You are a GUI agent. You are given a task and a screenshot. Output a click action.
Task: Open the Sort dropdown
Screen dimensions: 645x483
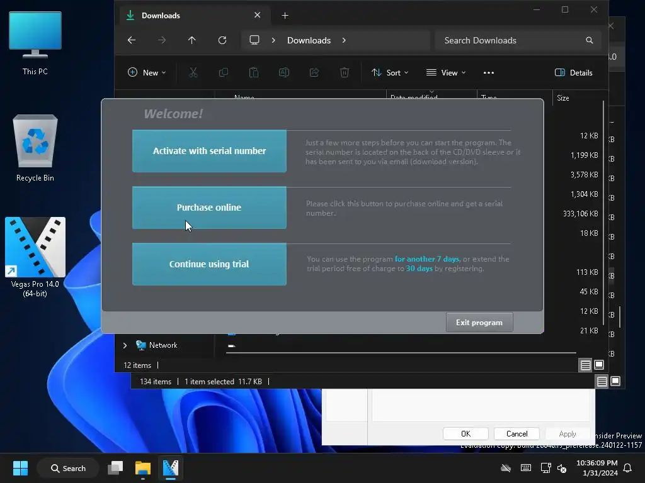coord(389,73)
